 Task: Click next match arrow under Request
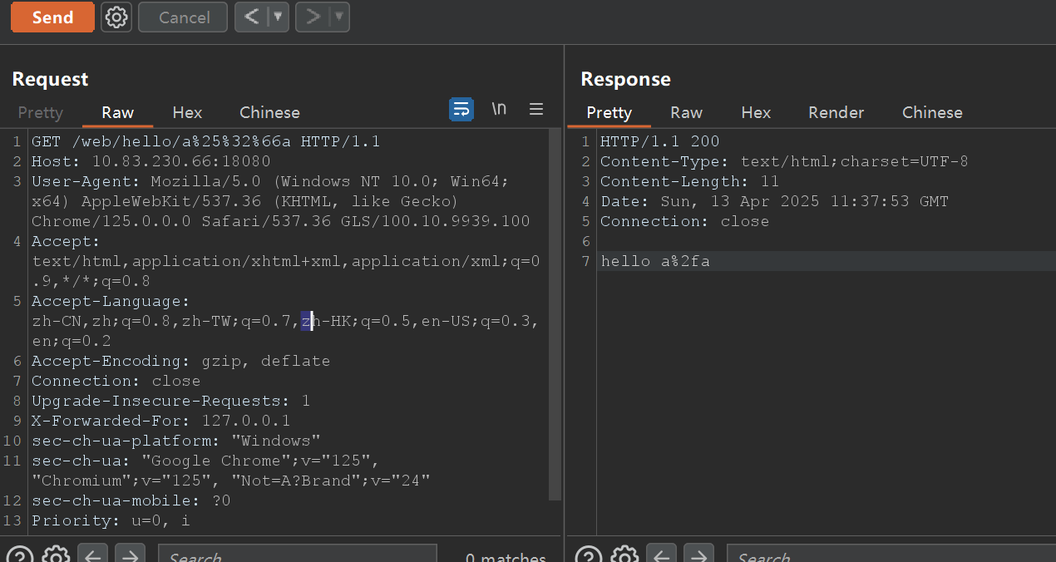pos(130,555)
